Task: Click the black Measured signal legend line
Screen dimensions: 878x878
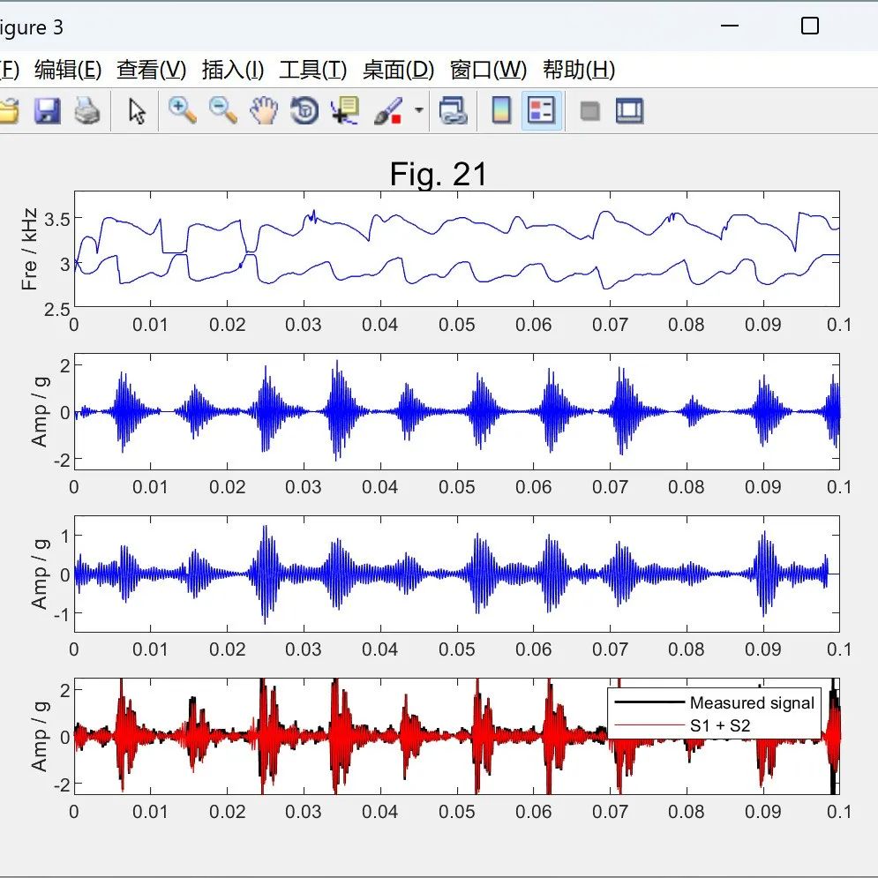Action: pos(649,702)
